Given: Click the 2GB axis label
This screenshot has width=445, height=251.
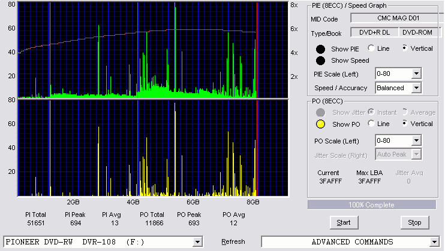Looking at the screenshot, I should tap(73, 202).
